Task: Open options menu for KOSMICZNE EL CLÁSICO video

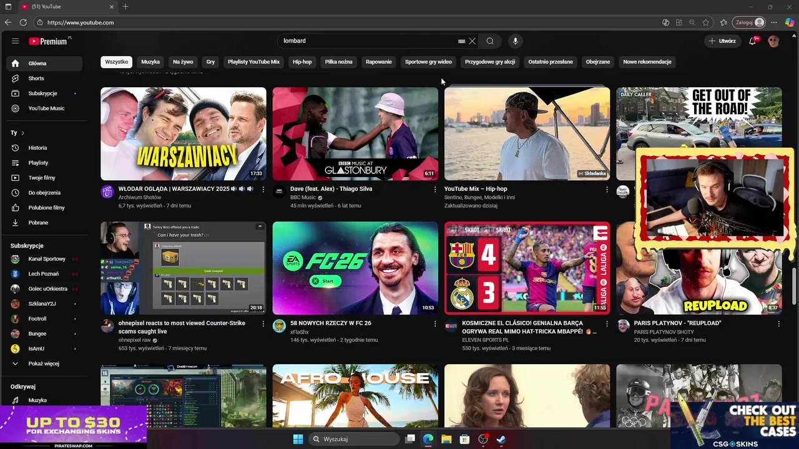Action: (607, 324)
